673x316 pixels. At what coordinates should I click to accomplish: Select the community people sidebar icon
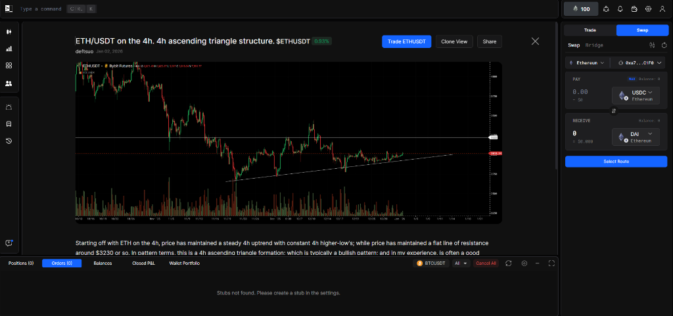pyautogui.click(x=9, y=83)
